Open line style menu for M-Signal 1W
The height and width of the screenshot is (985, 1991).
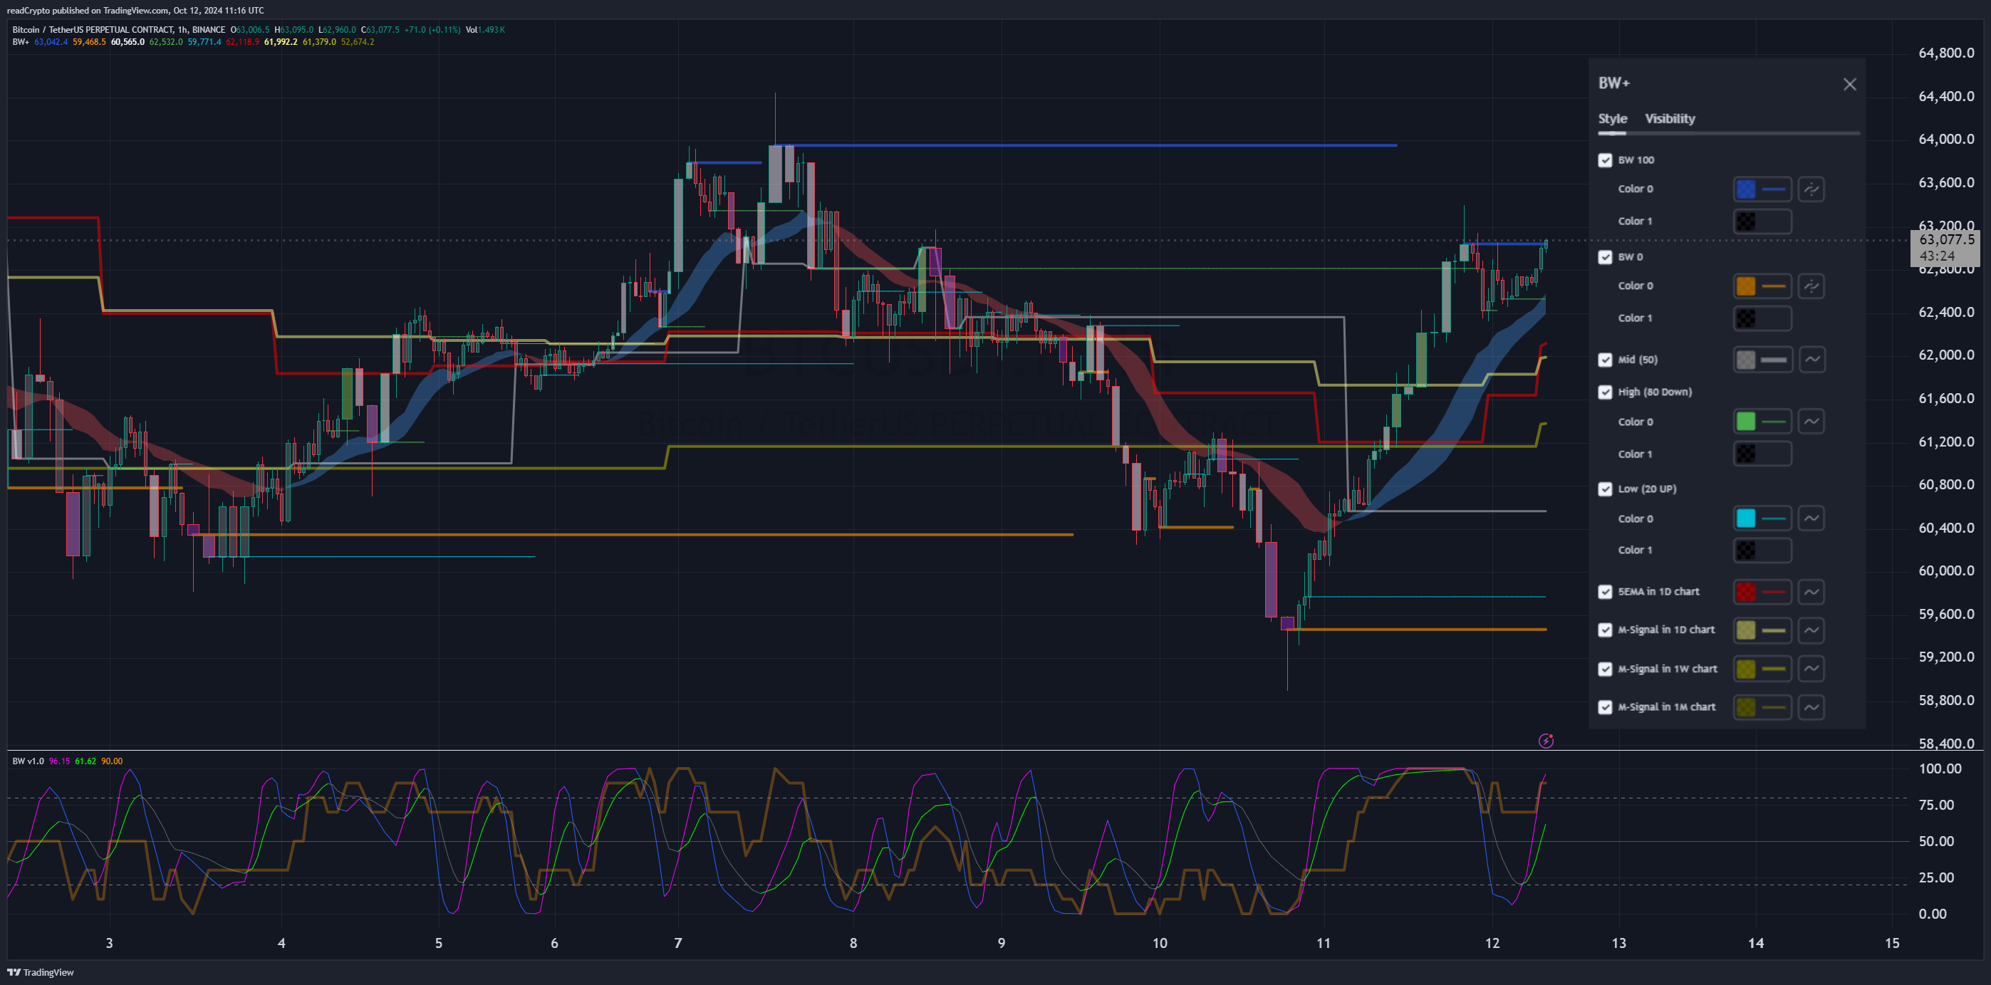coord(1811,669)
